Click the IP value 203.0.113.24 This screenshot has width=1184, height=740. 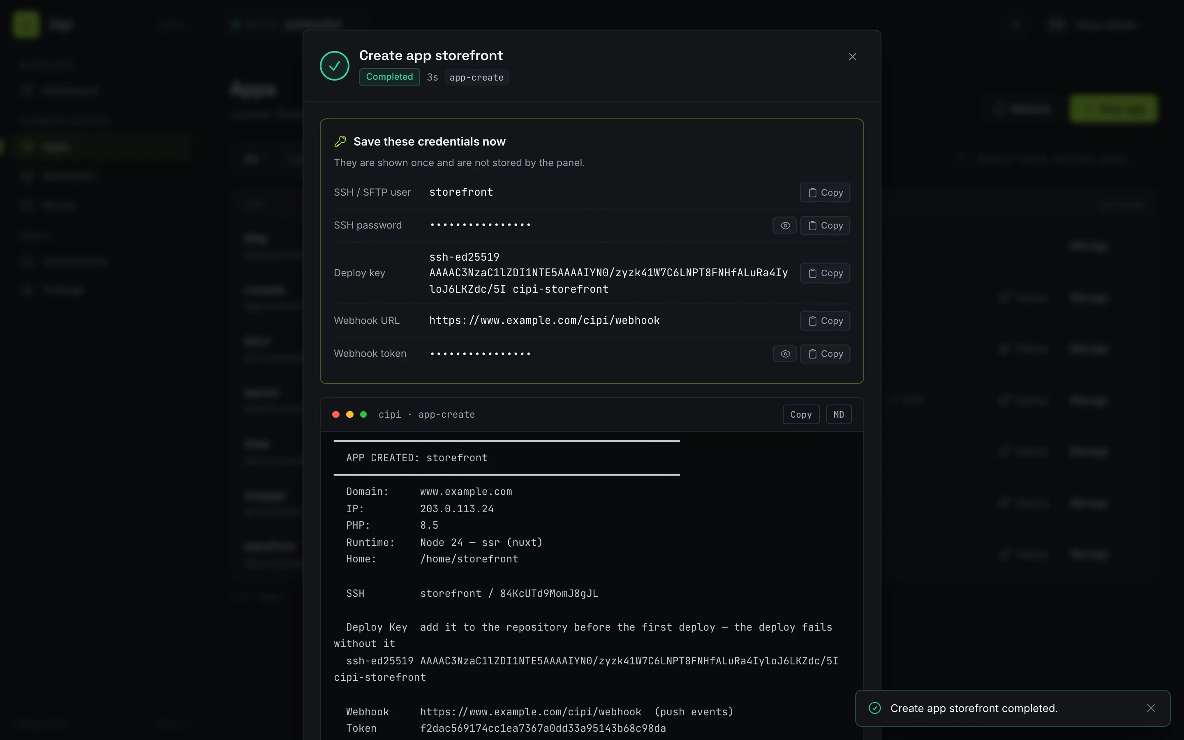[x=457, y=509]
